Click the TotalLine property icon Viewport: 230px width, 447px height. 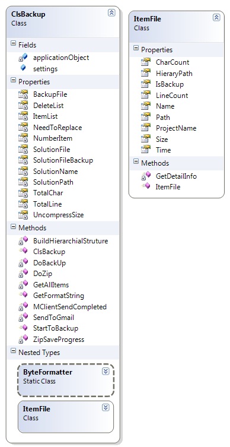coord(23,204)
